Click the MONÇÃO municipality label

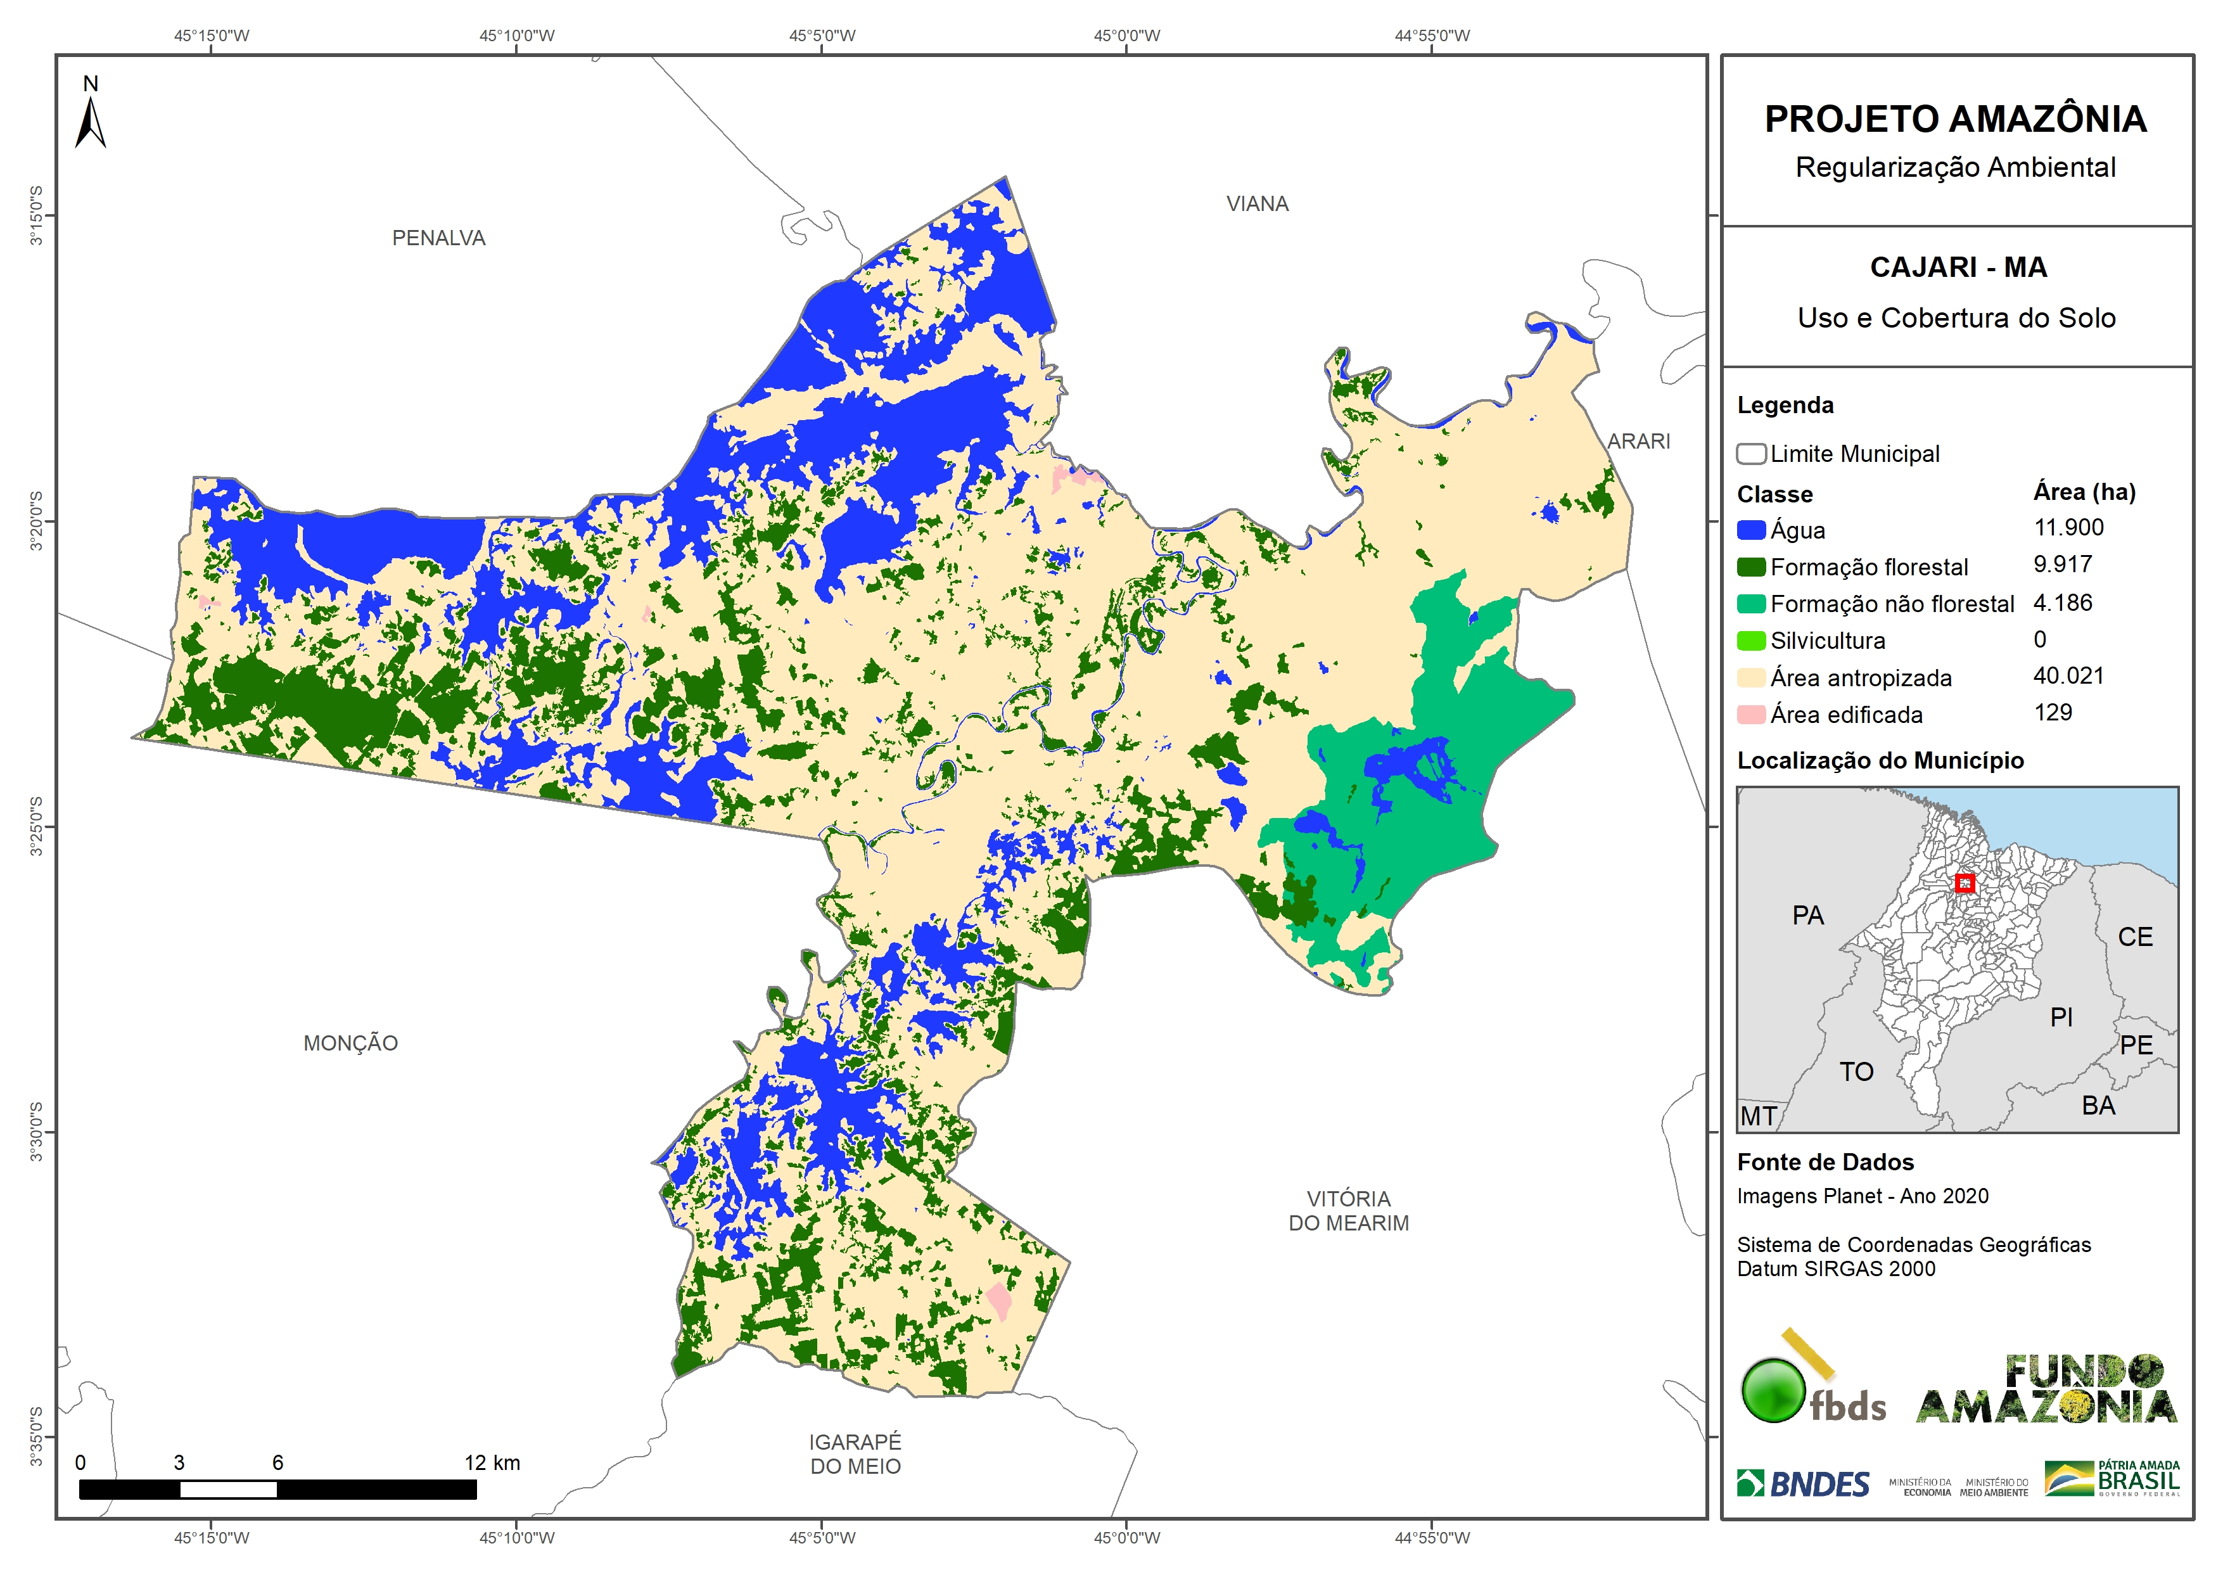[x=350, y=1043]
